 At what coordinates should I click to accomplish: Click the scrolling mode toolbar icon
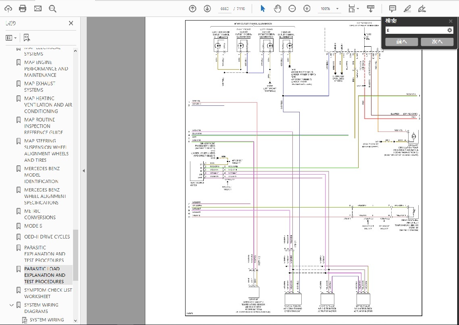click(x=371, y=9)
